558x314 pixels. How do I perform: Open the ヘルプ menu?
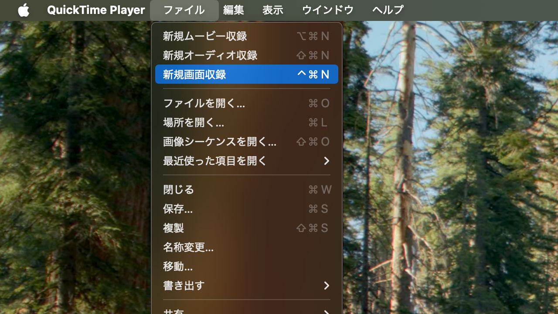point(388,10)
